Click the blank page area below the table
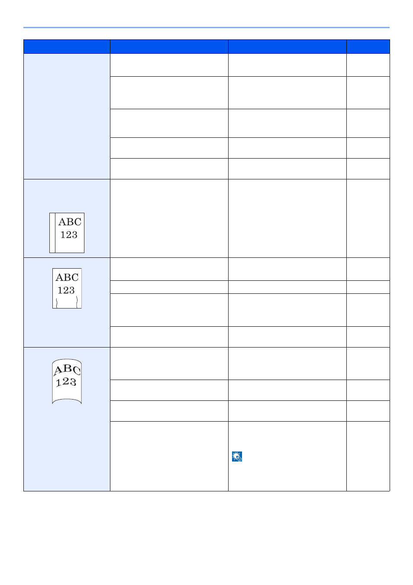413x585 pixels. click(206, 537)
